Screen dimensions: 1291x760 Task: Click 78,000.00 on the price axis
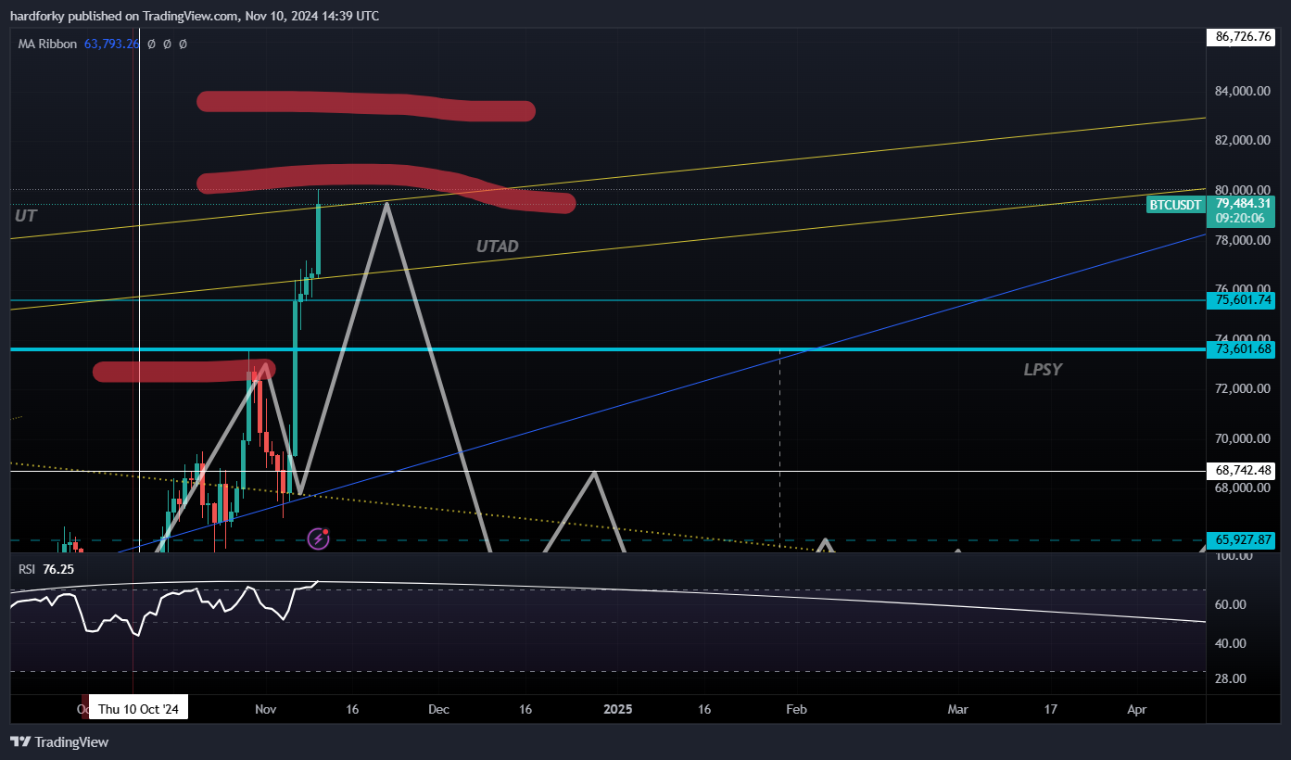(1243, 240)
